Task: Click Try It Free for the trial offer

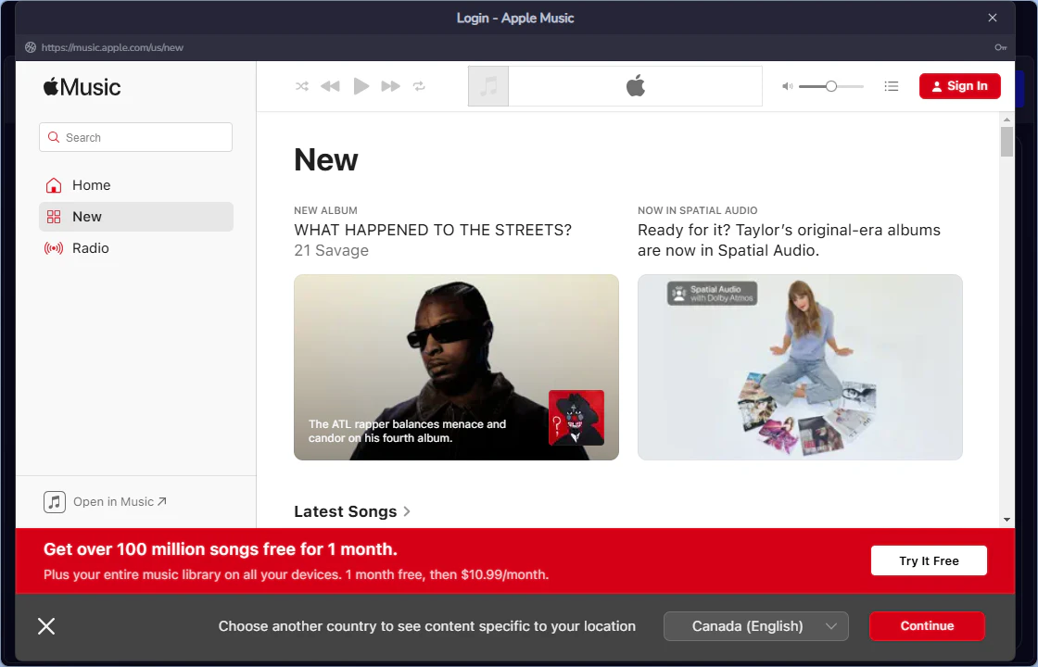Action: point(928,560)
